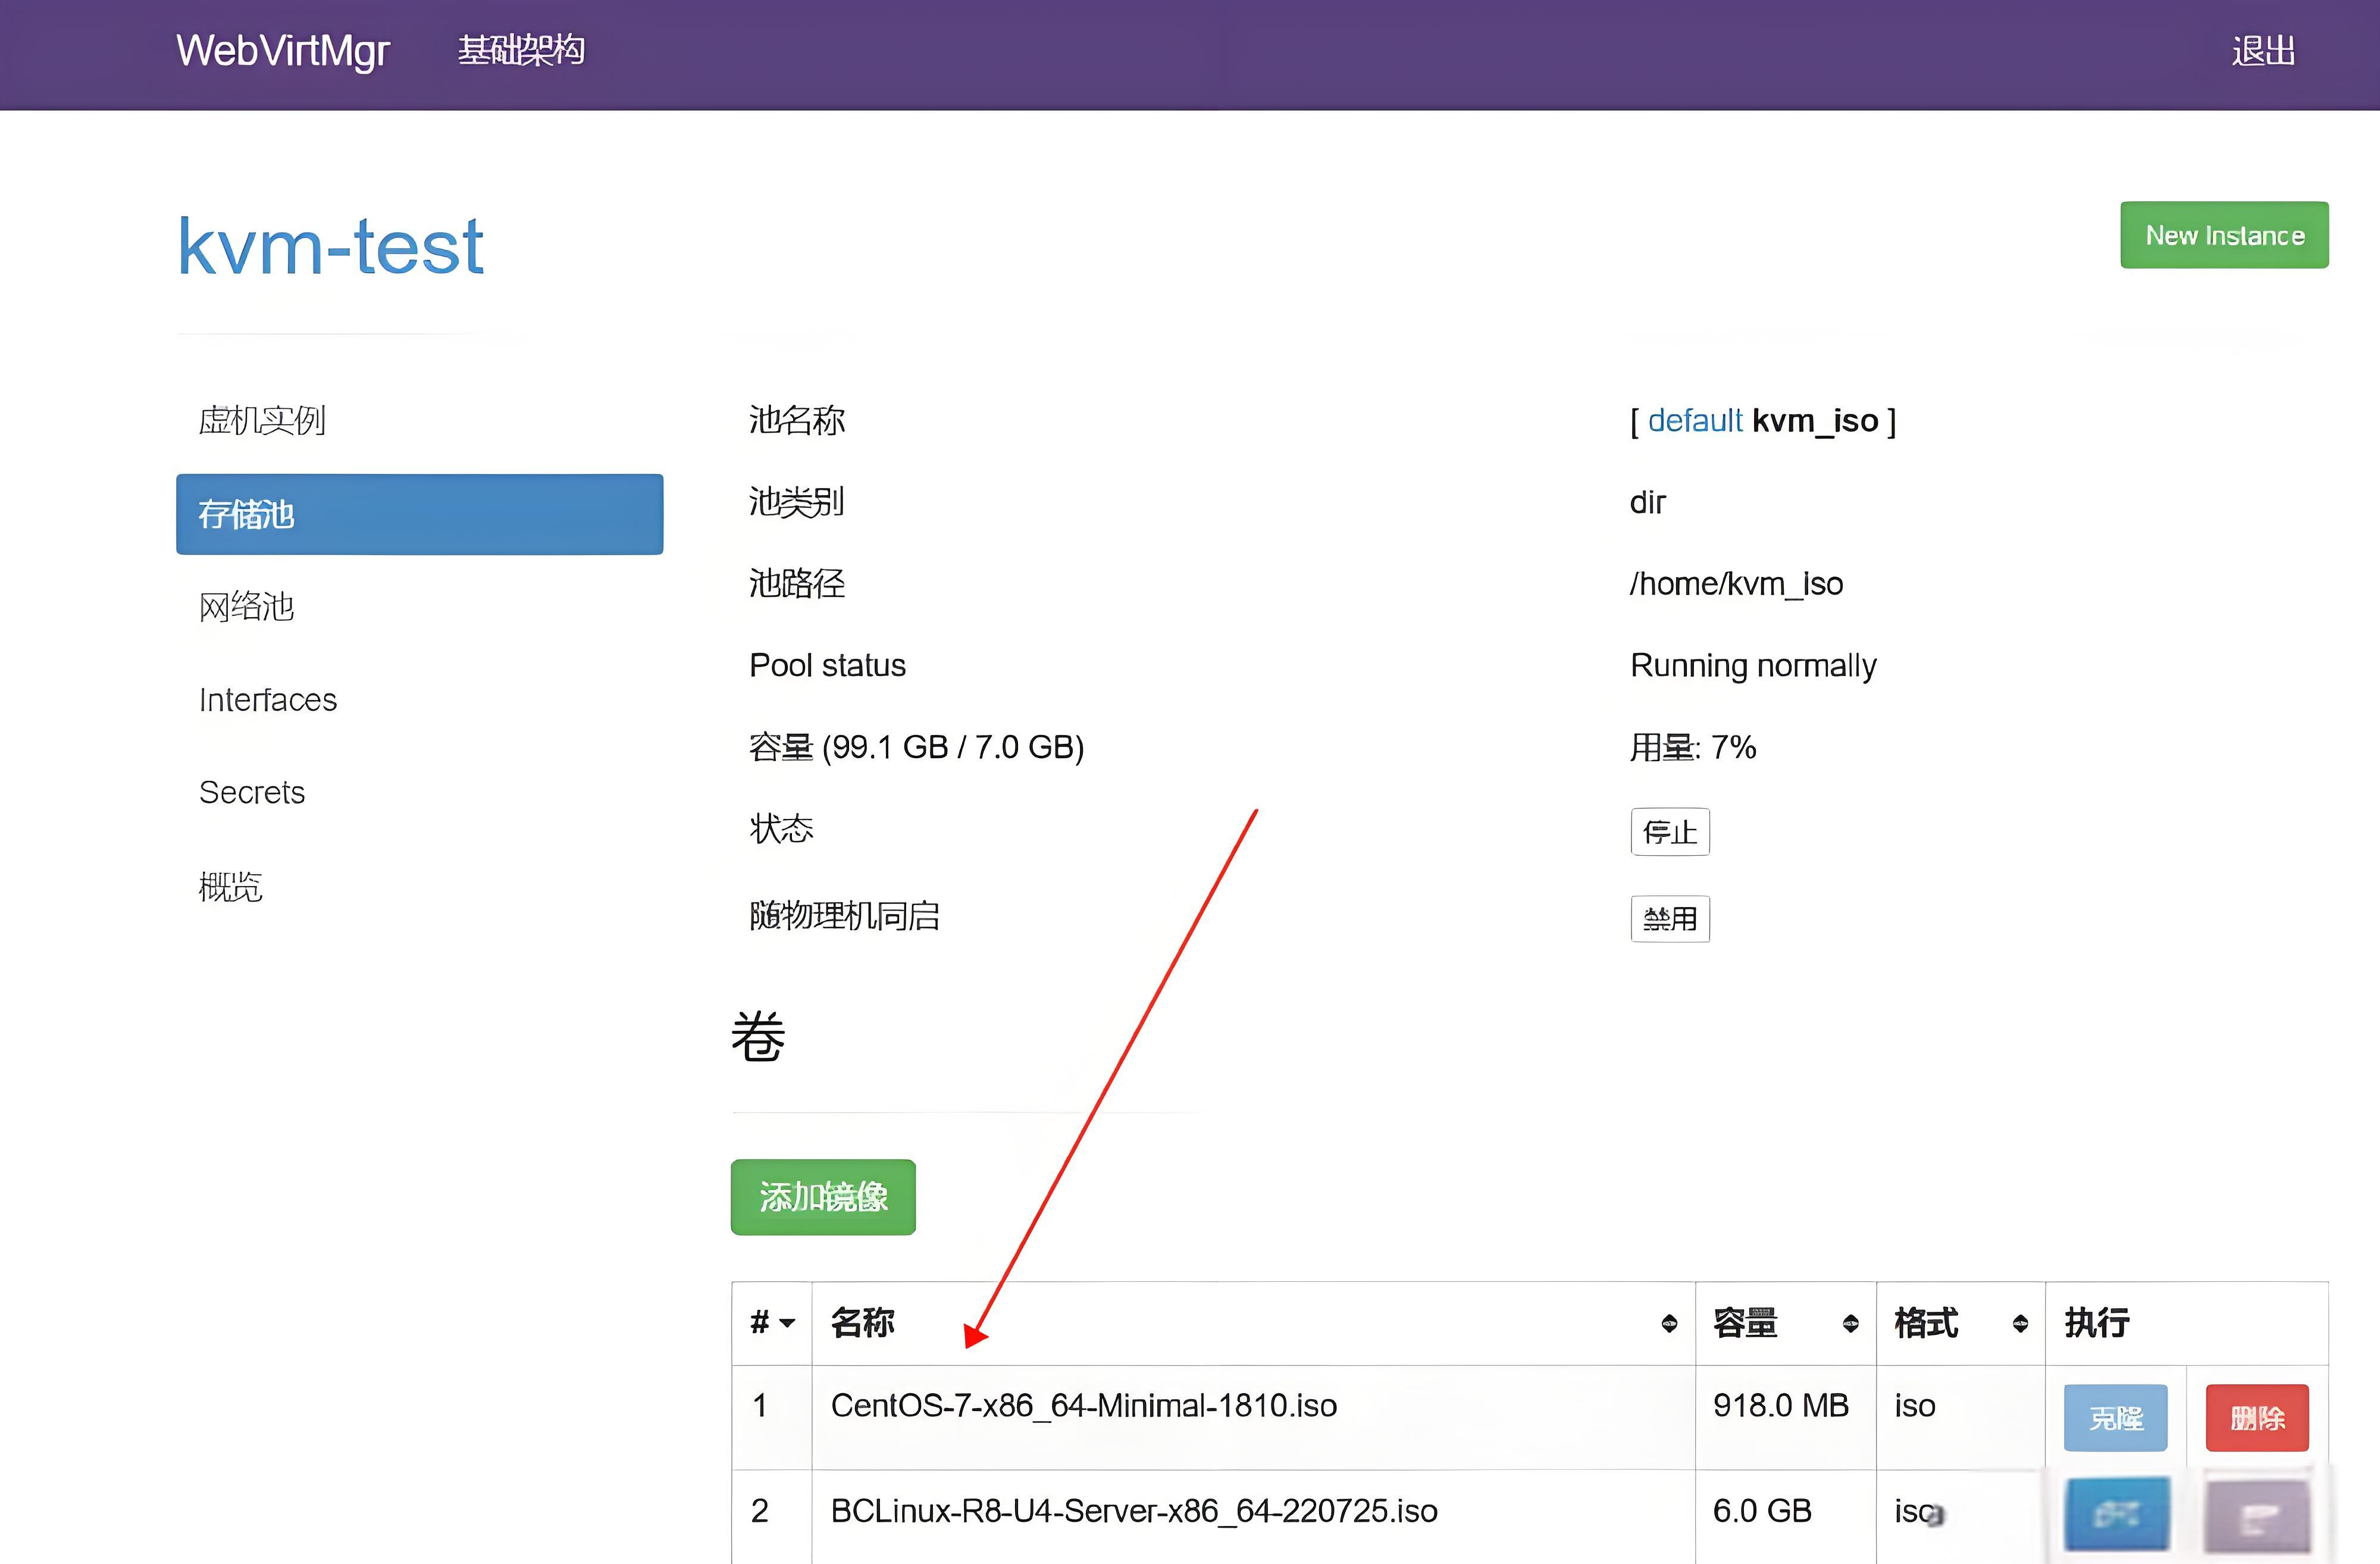This screenshot has height=1564, width=2380.
Task: Stop the storage pool with 停止
Action: click(x=1670, y=831)
